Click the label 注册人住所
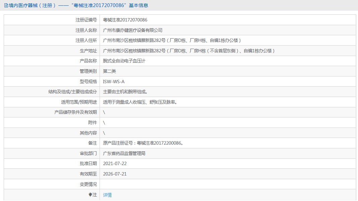358x201 pixels. tap(86, 41)
